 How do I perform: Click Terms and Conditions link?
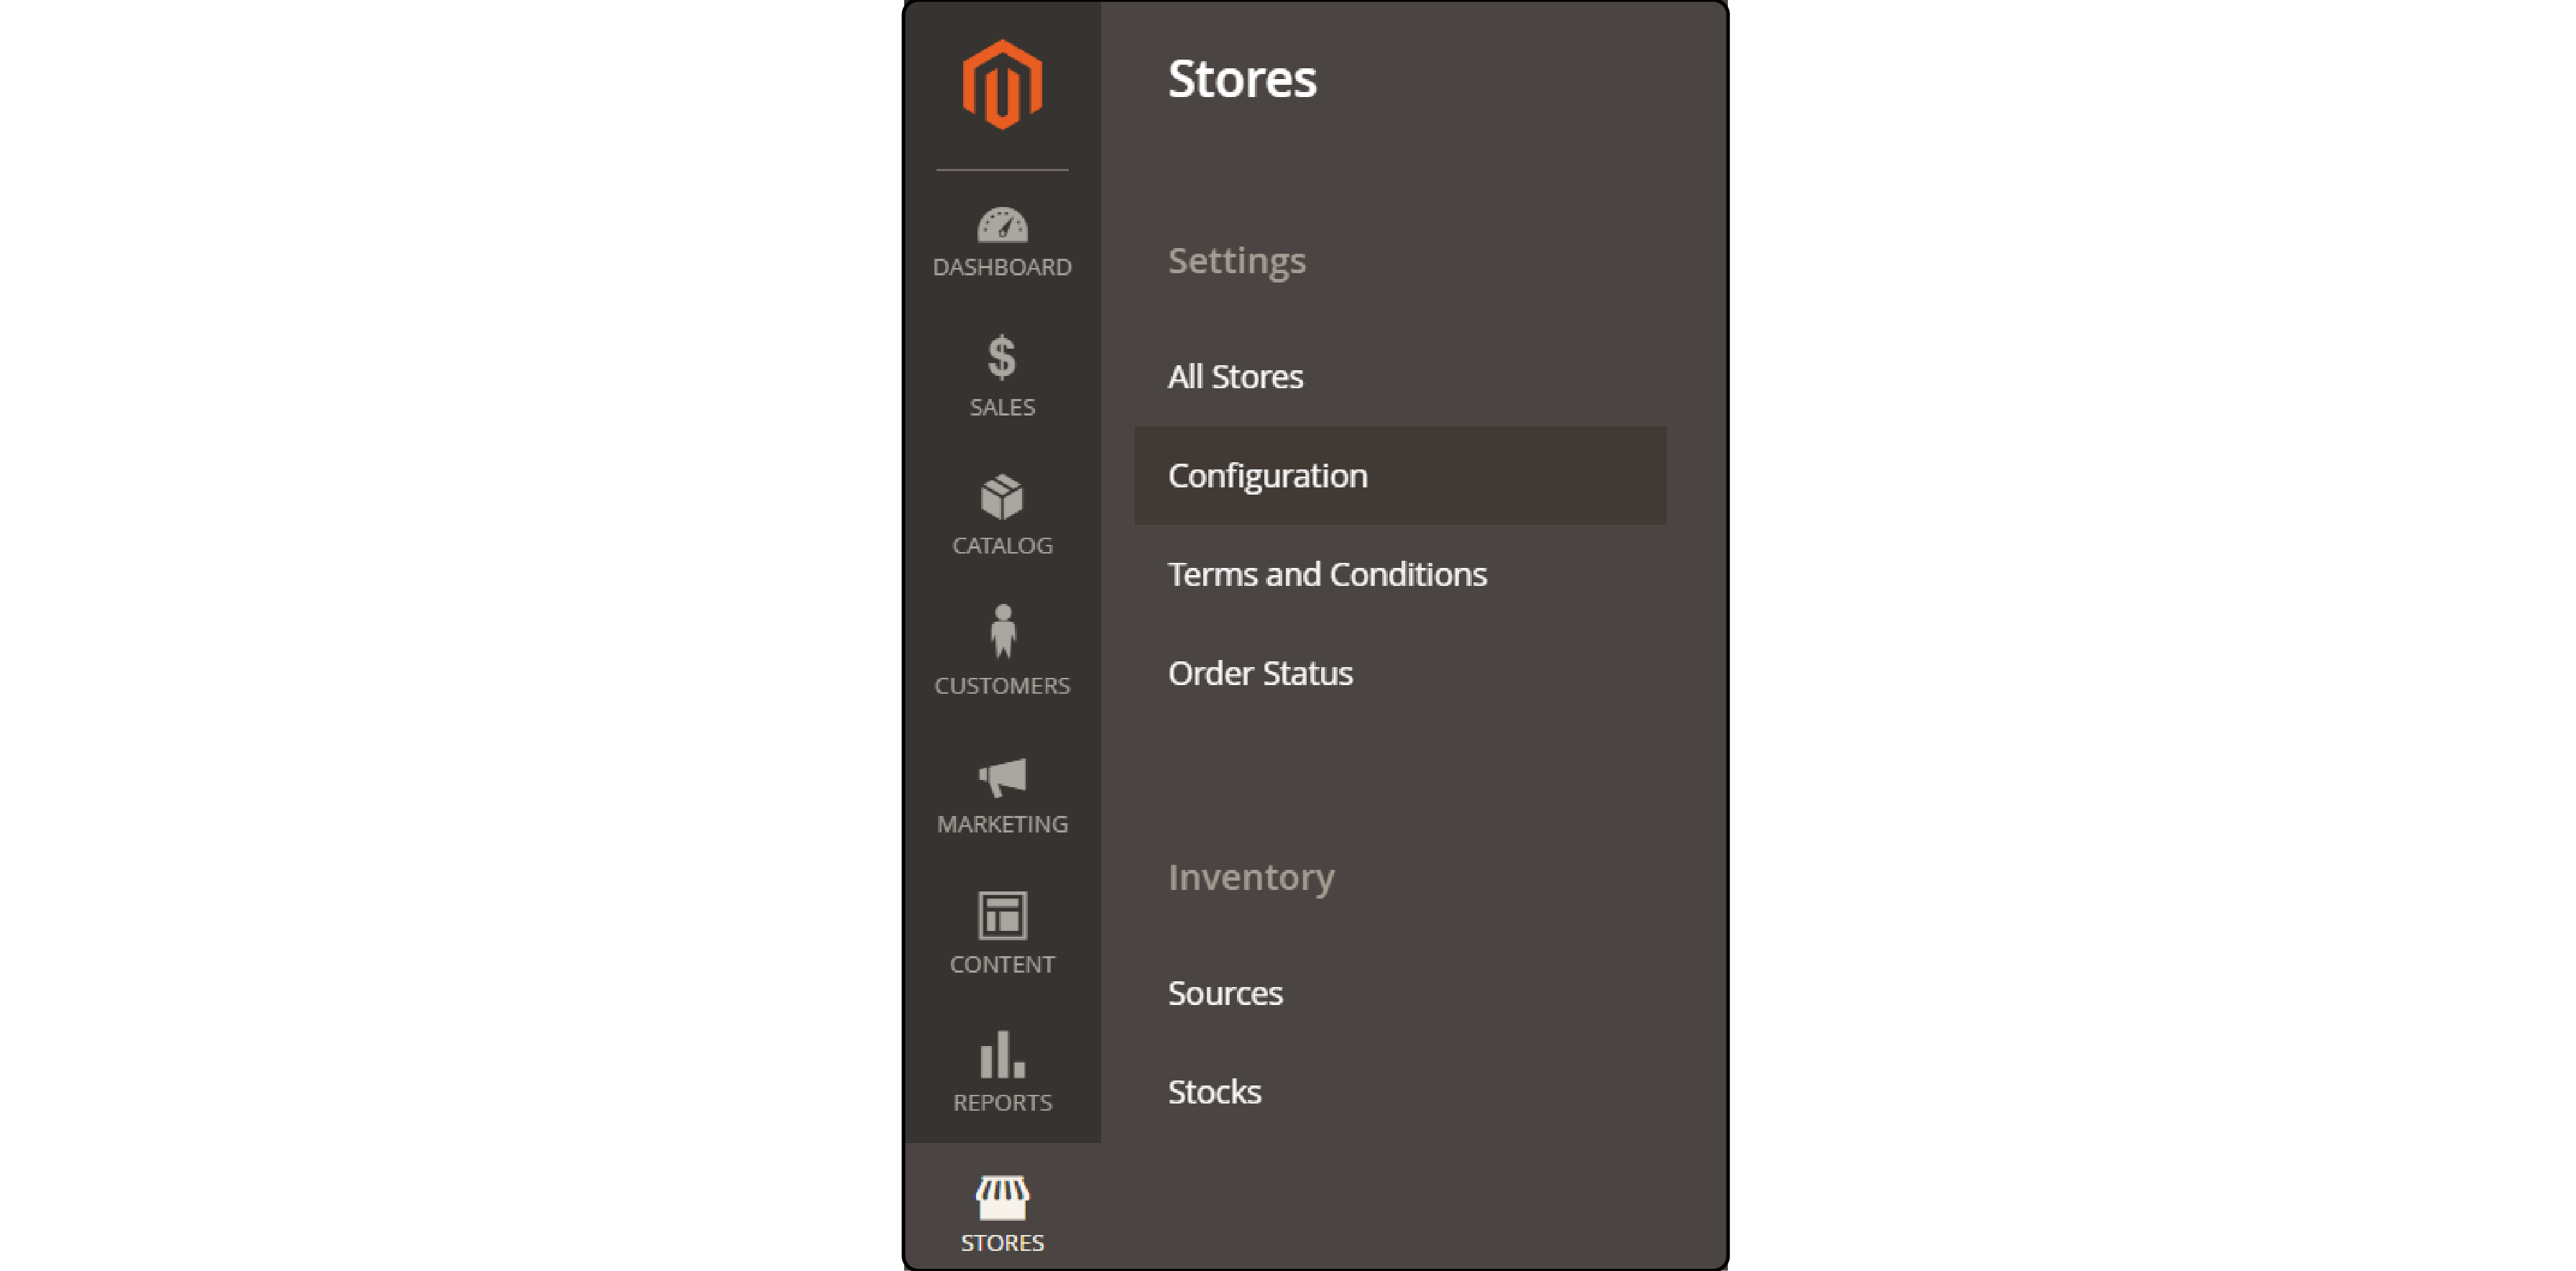[x=1328, y=573]
